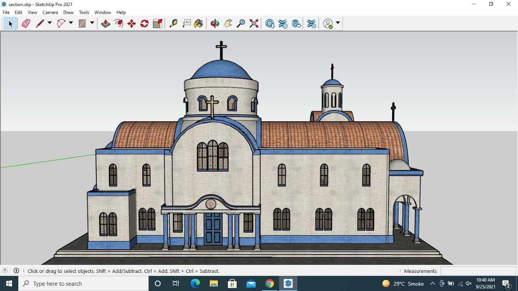Activate the Push/Pull tool

coord(106,23)
